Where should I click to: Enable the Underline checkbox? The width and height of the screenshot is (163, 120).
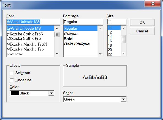pyautogui.click(x=12, y=80)
